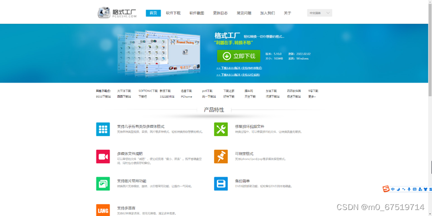
Task: Click the 多媒体文件减肥 heading
Action: pos(130,154)
